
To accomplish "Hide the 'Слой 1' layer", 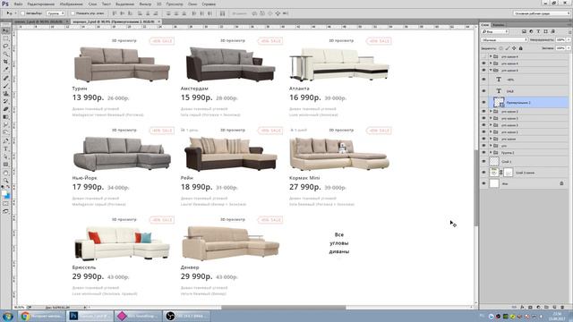I will pos(483,161).
